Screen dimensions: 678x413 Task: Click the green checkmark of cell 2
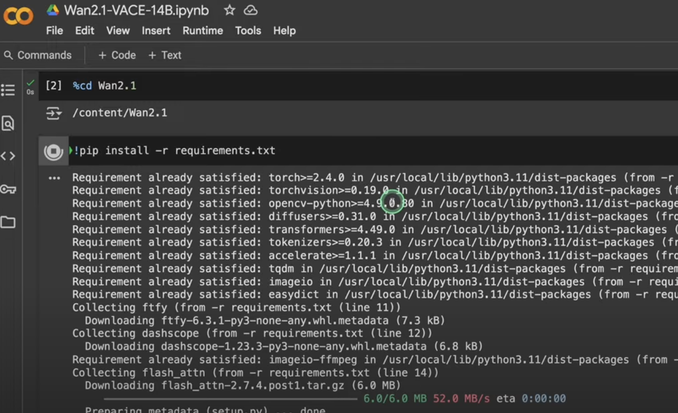tap(30, 83)
